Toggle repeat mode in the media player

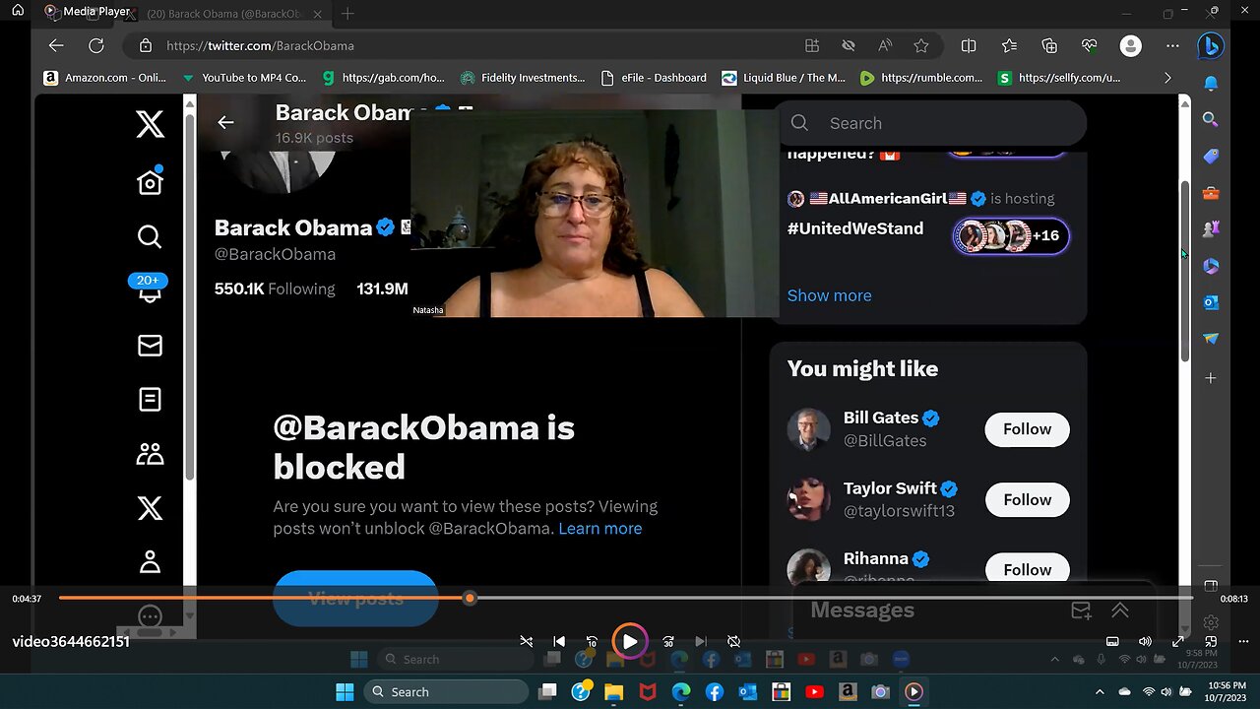(733, 641)
